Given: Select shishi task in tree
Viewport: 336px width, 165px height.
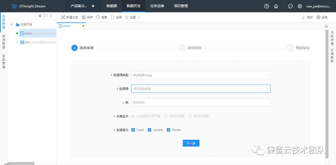Looking at the screenshot, I should pyautogui.click(x=38, y=33).
